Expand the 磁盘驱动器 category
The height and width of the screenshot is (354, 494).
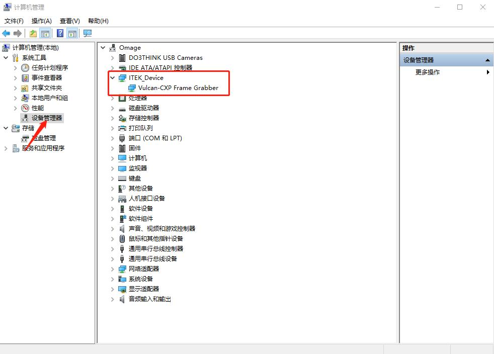(113, 108)
